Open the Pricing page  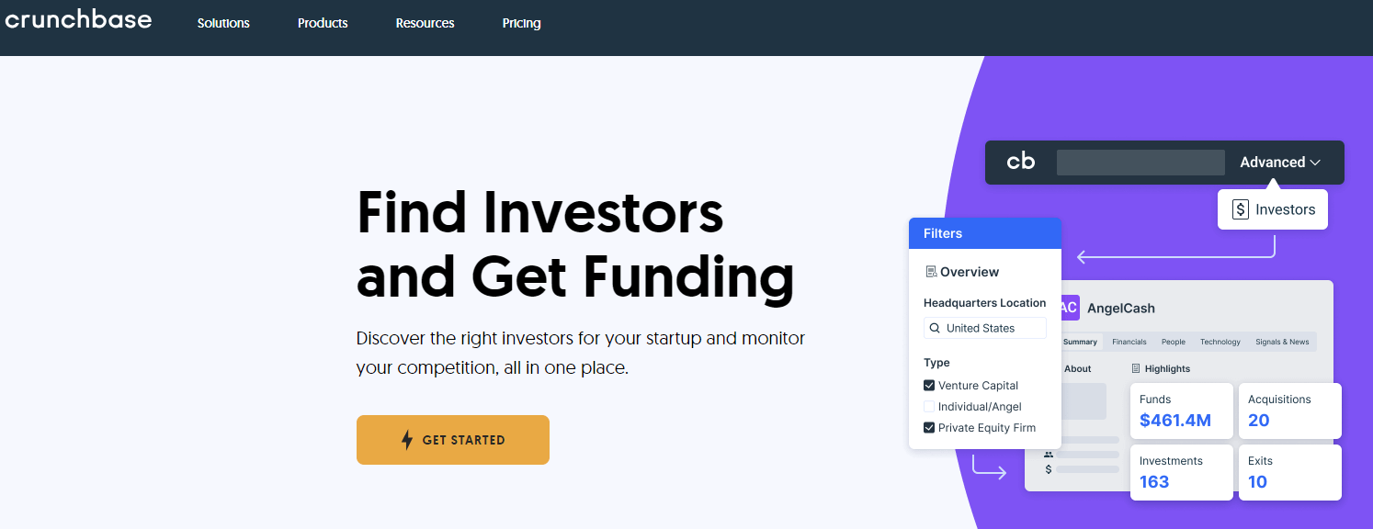click(x=521, y=23)
